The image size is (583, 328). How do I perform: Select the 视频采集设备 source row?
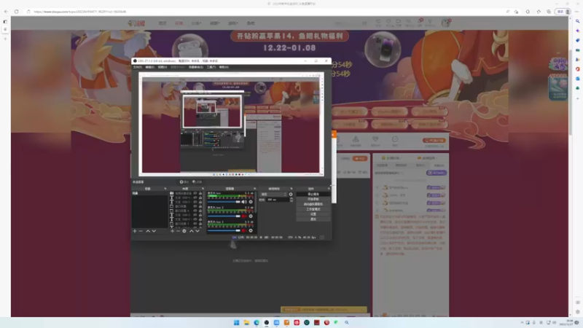(186, 193)
